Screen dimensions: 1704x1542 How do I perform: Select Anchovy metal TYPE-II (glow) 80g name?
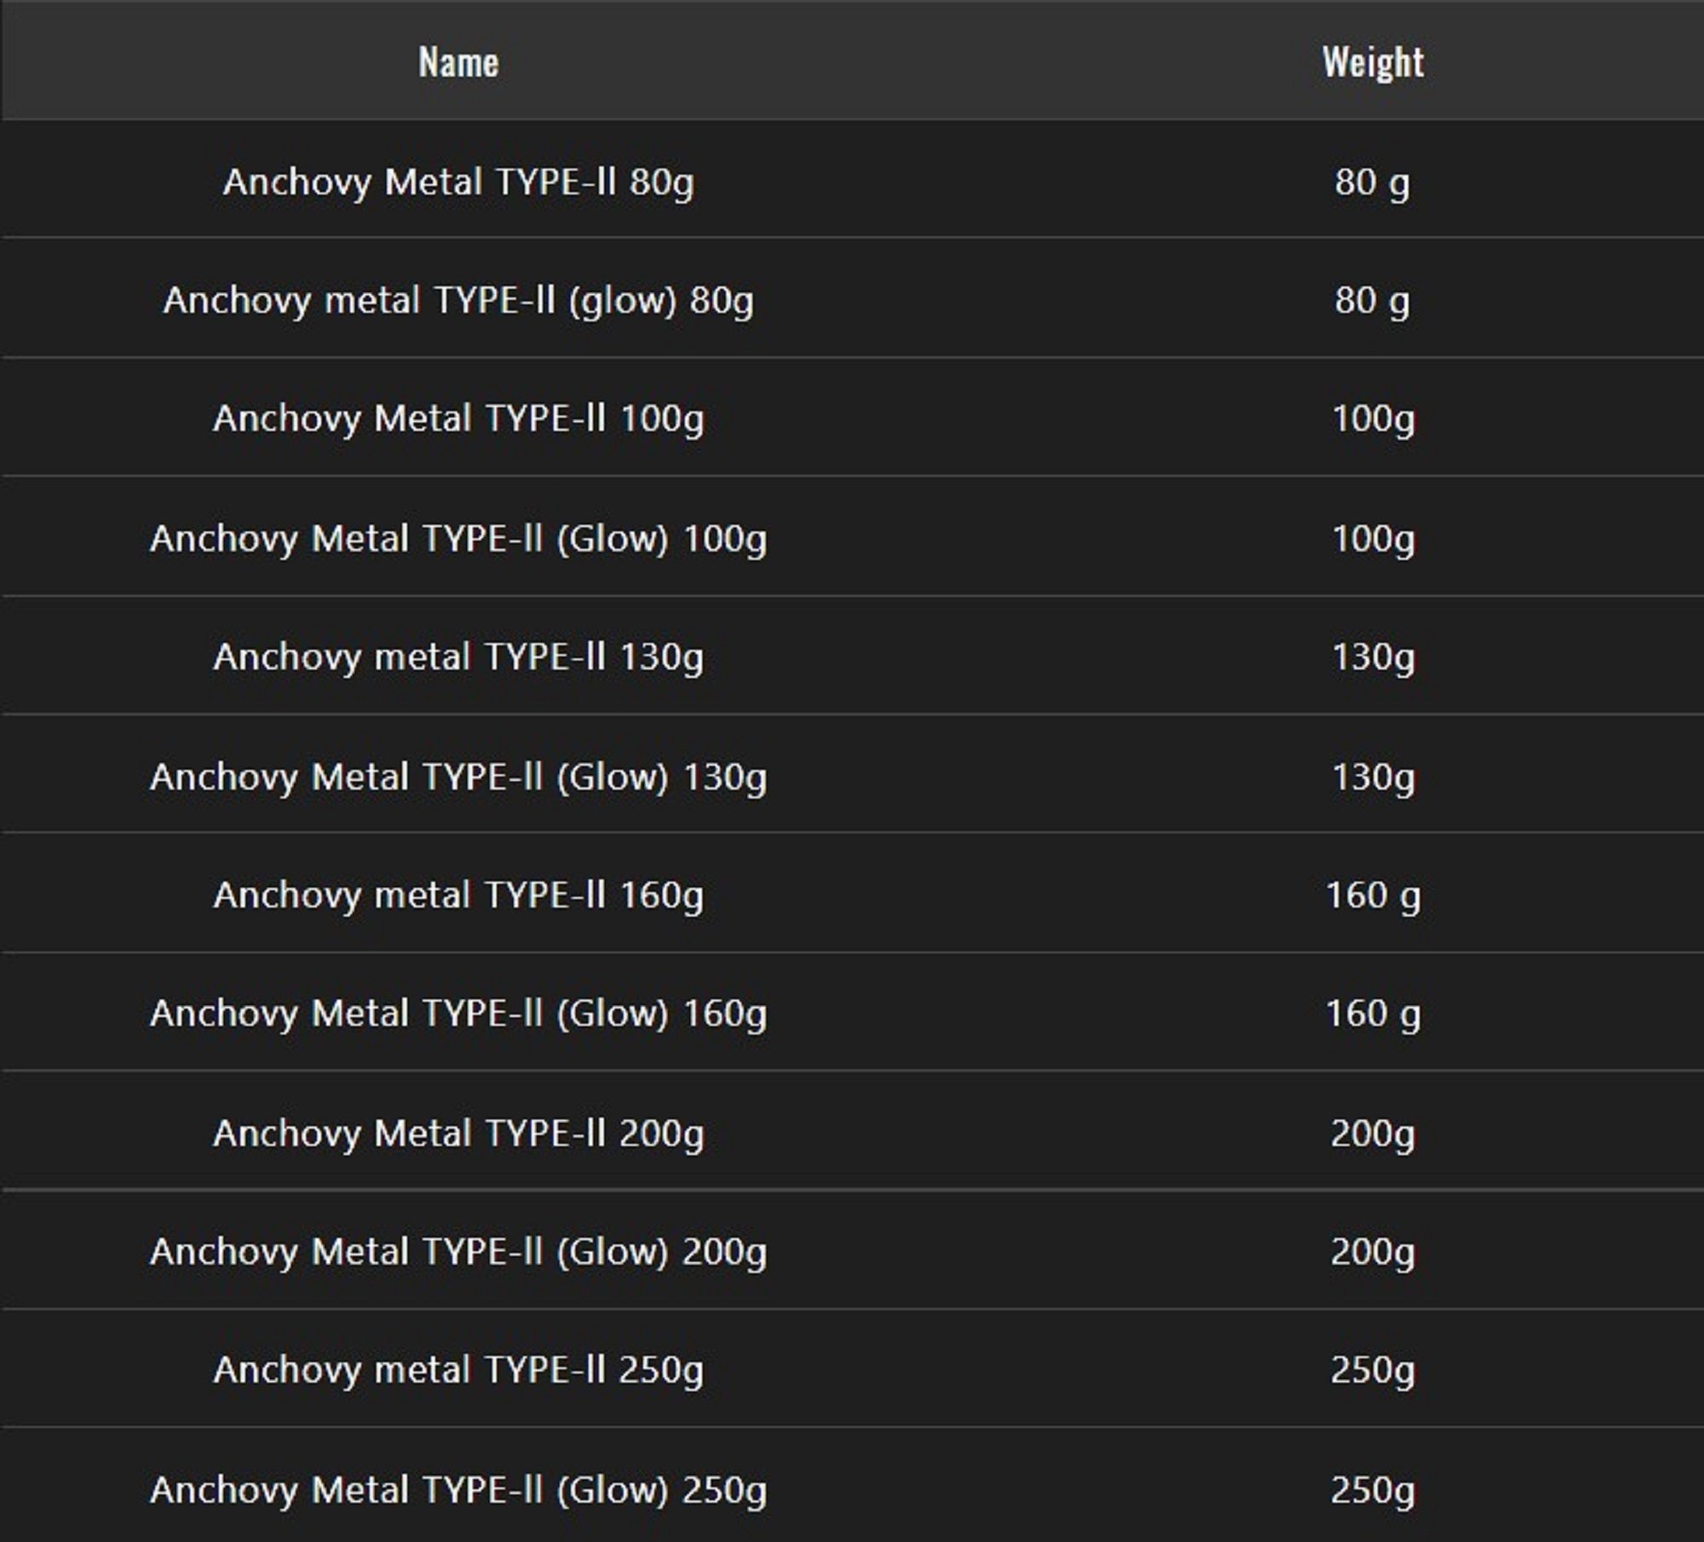[458, 300]
